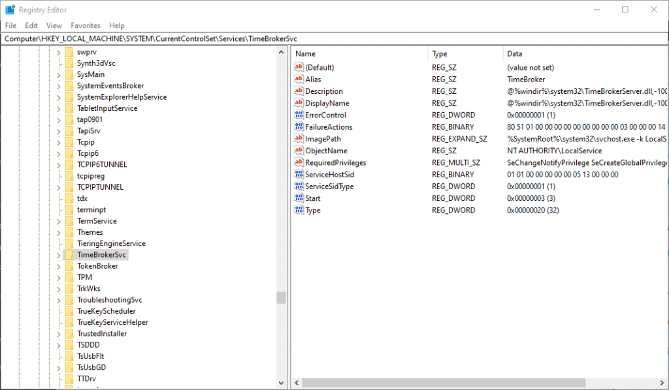Expand the TroubleshootingSvc key
This screenshot has height=390, width=669.
[58, 300]
